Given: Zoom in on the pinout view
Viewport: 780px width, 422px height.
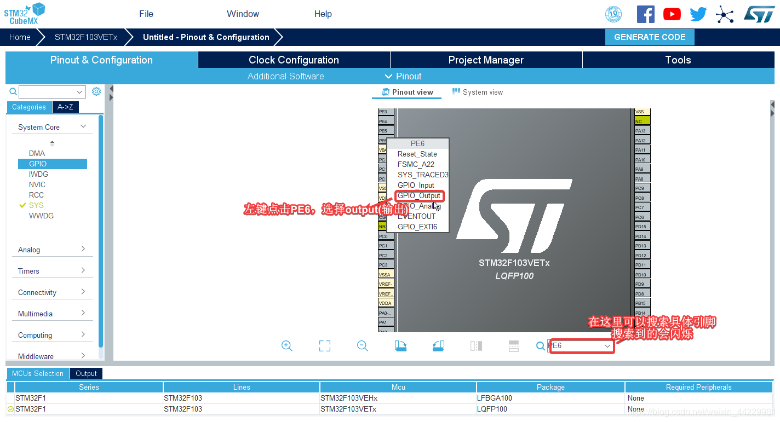Looking at the screenshot, I should 286,346.
